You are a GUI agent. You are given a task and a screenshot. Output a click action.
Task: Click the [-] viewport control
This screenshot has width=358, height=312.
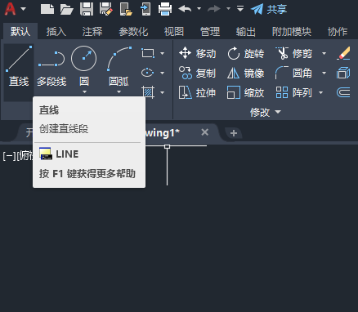(x=9, y=156)
